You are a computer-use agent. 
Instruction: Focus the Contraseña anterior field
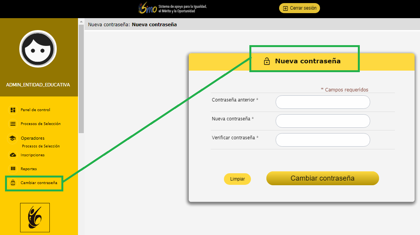pos(323,102)
